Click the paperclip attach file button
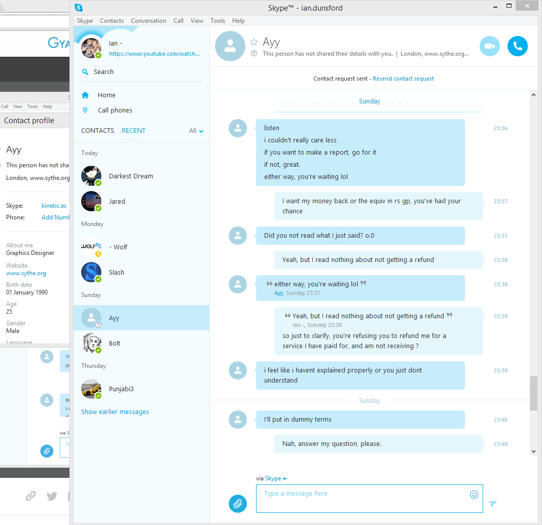The height and width of the screenshot is (525, 542). [x=238, y=504]
